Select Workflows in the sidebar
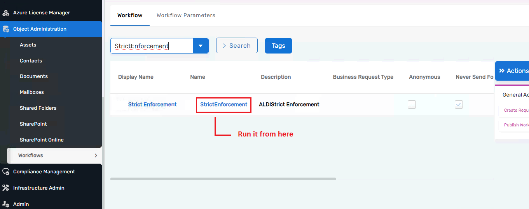529x209 pixels. click(x=54, y=155)
